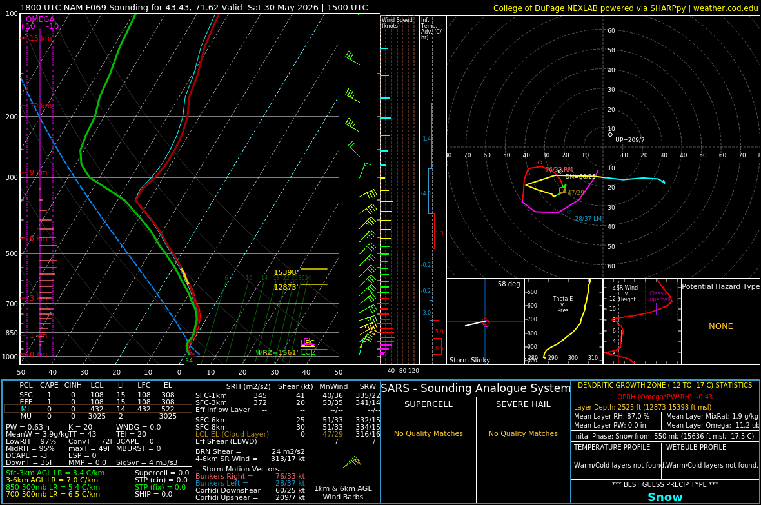Select the UP=209/7 Corfidi upshear marker
761x505 pixels.
610,135
